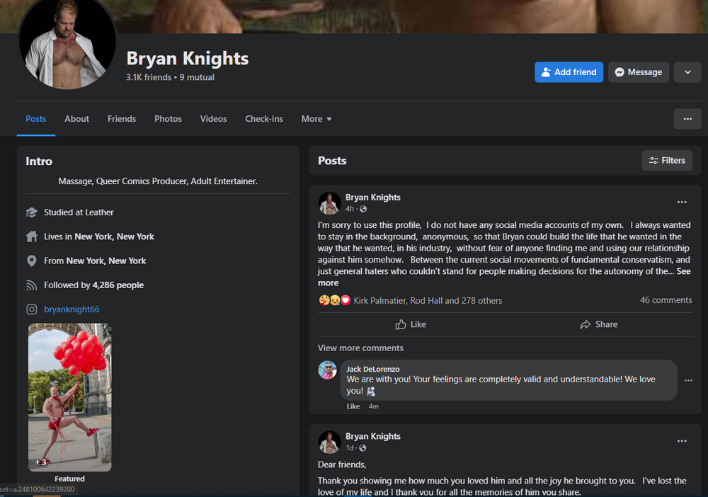708x497 pixels.
Task: Open the 46 comments link
Action: click(x=666, y=300)
